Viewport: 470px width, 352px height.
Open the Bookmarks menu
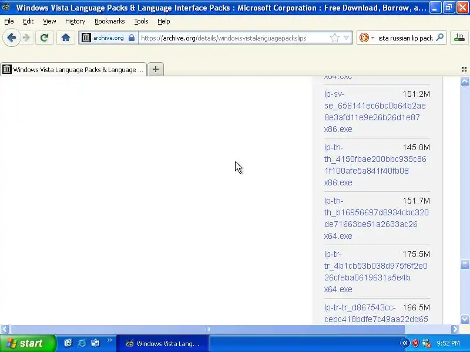(110, 21)
